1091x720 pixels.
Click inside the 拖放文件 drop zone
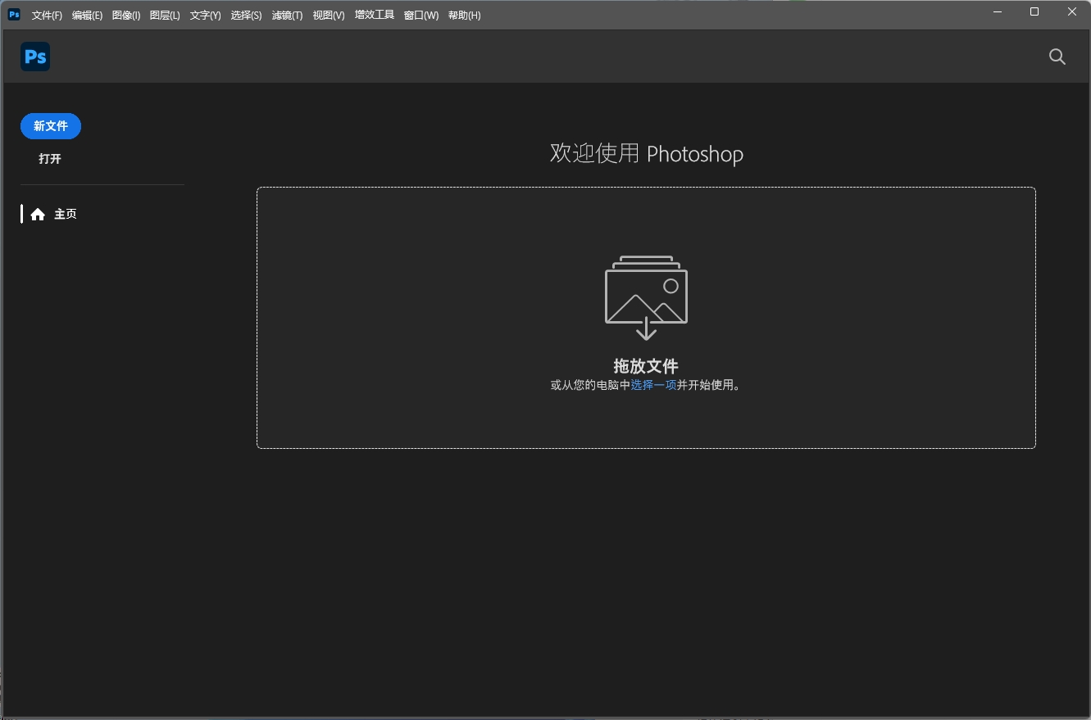[x=646, y=318]
